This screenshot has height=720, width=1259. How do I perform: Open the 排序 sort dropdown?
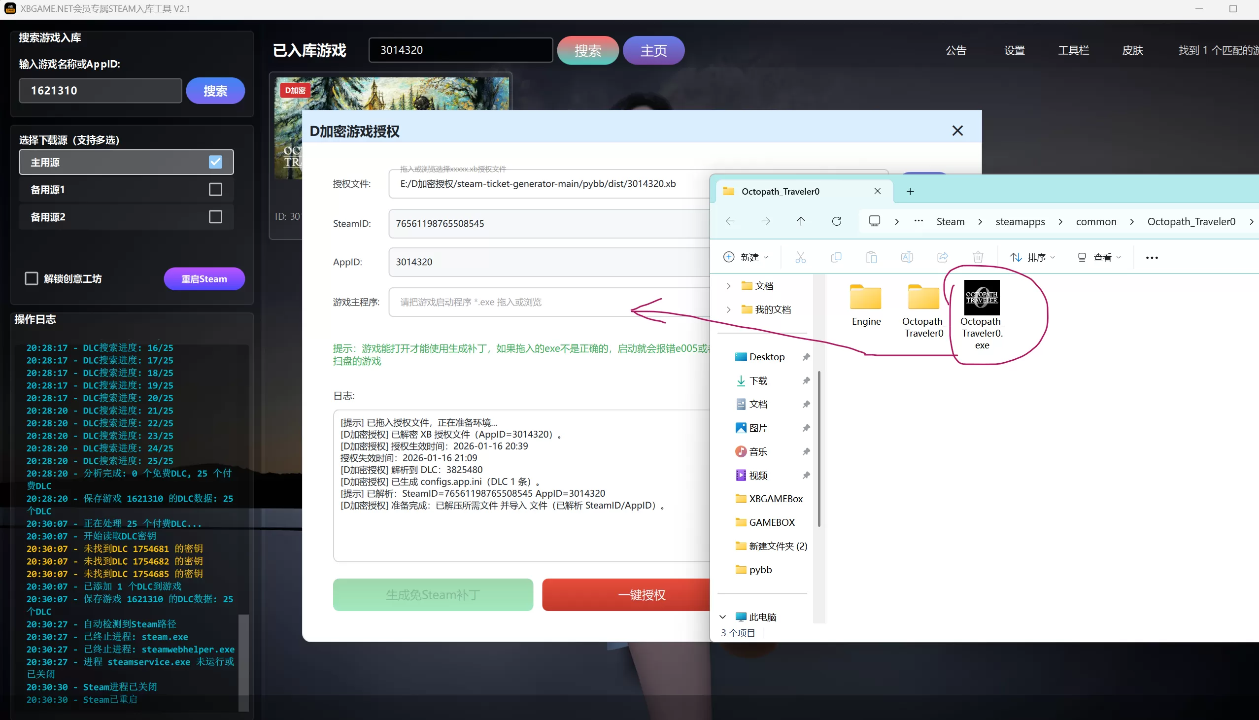click(x=1033, y=257)
